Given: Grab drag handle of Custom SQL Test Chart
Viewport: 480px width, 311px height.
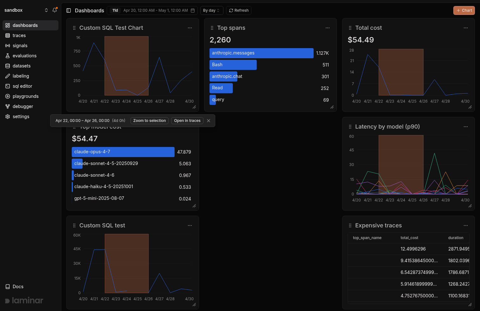Looking at the screenshot, I should point(74,28).
